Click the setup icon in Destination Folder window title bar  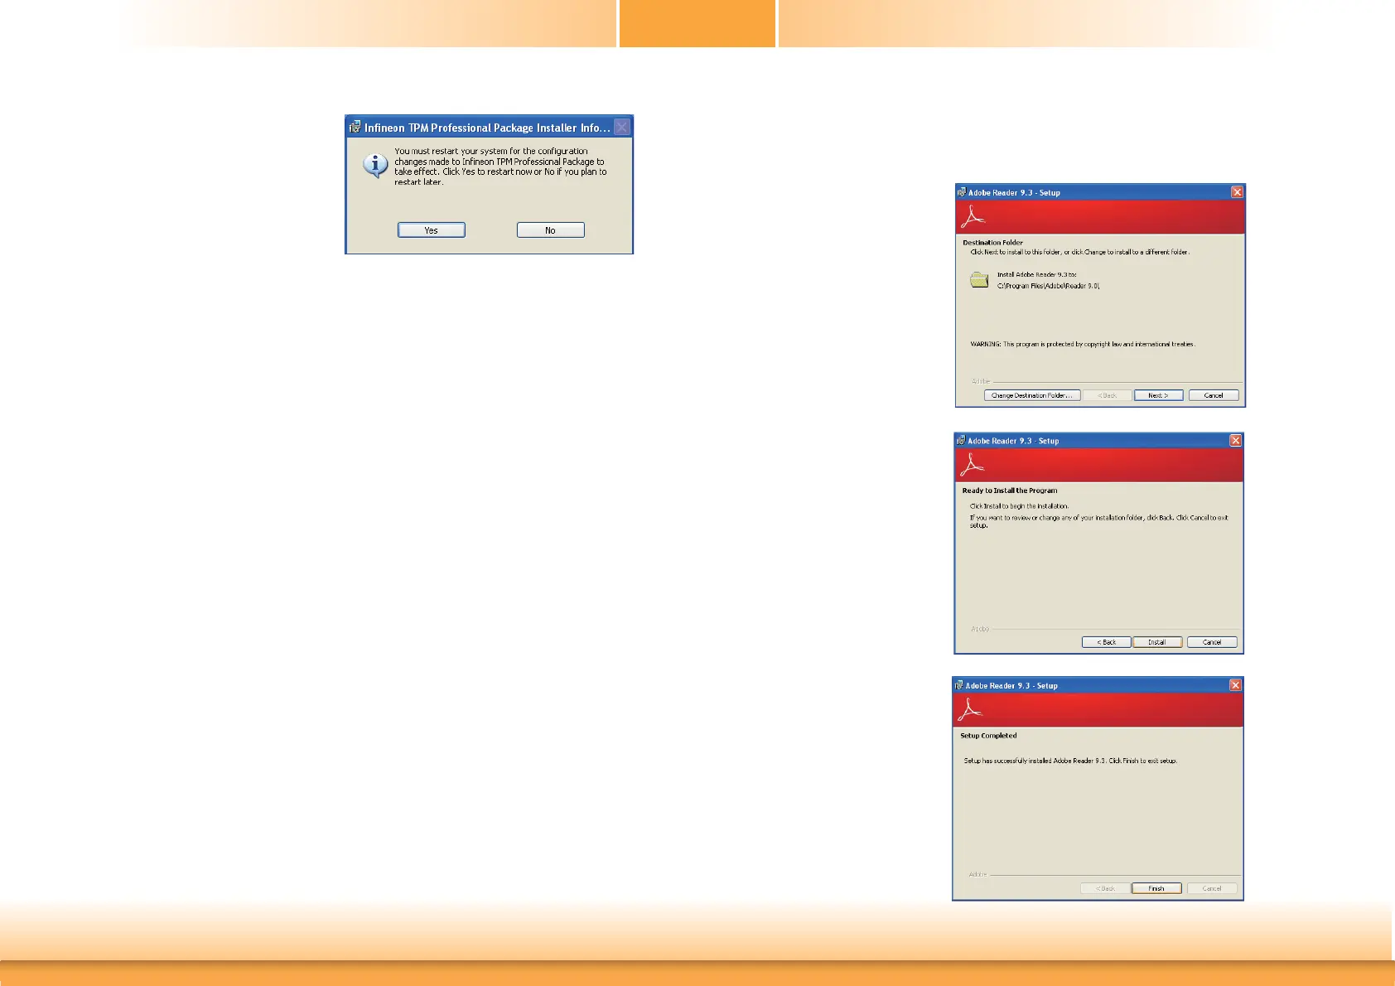(x=962, y=192)
